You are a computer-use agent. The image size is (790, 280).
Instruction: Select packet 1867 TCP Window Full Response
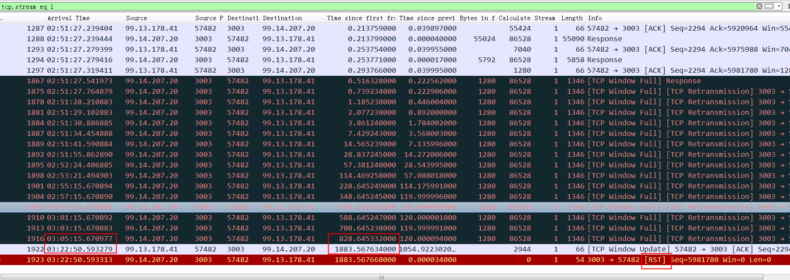pos(395,81)
